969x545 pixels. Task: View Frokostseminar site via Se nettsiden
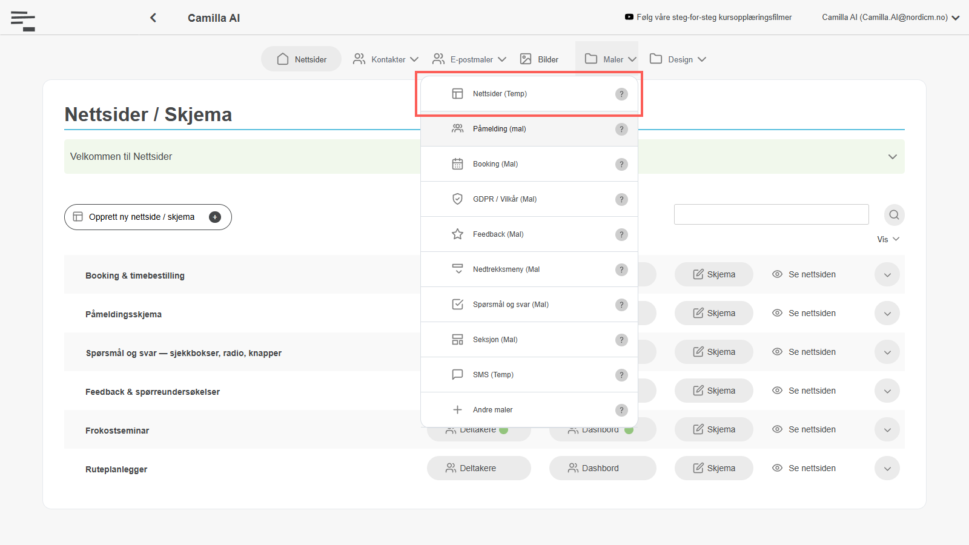click(x=804, y=429)
